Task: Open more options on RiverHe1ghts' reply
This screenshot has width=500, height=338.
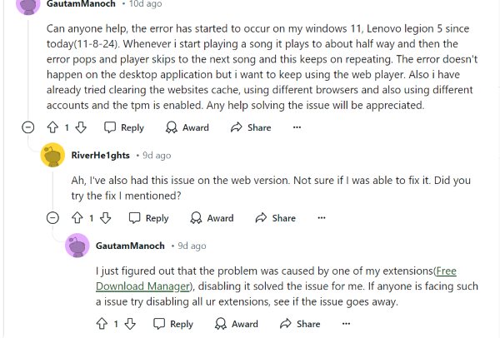Action: (322, 218)
